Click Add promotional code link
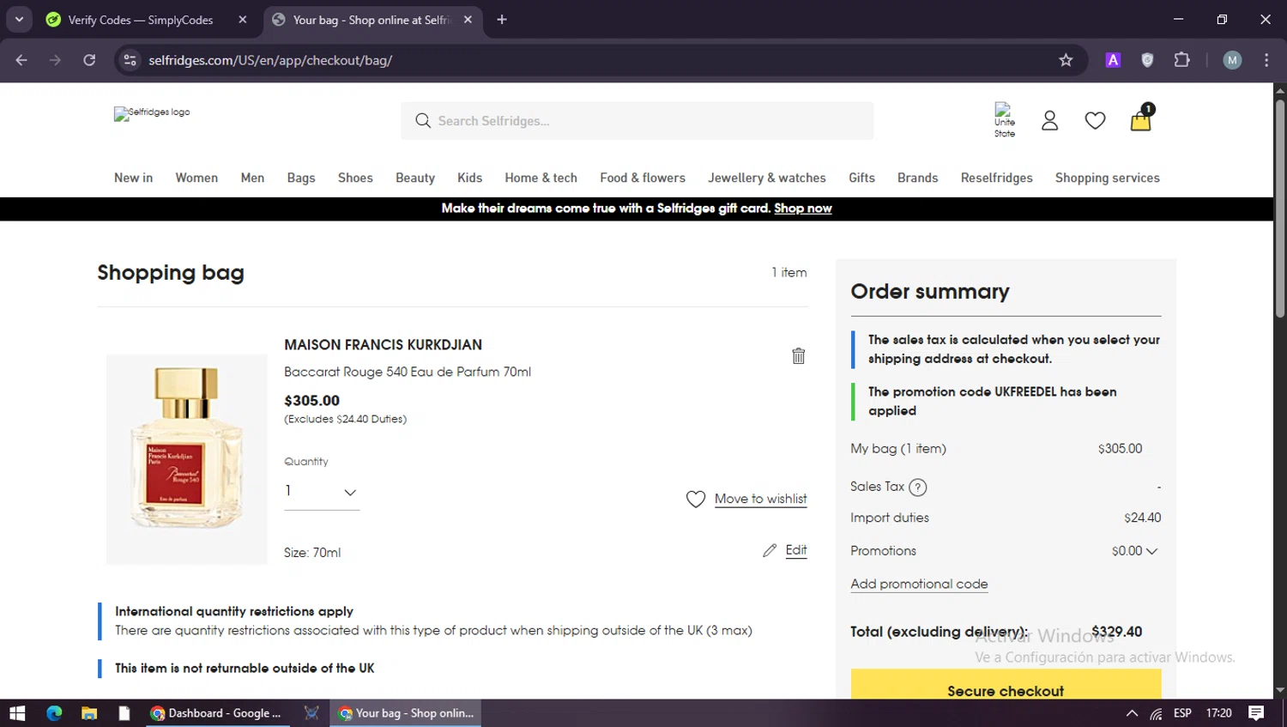1287x727 pixels. (919, 584)
